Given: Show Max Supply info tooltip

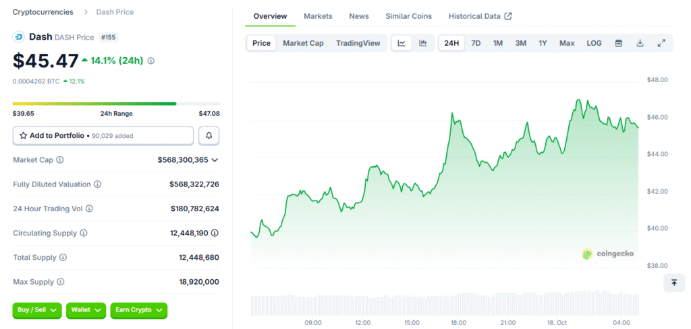Looking at the screenshot, I should (61, 281).
